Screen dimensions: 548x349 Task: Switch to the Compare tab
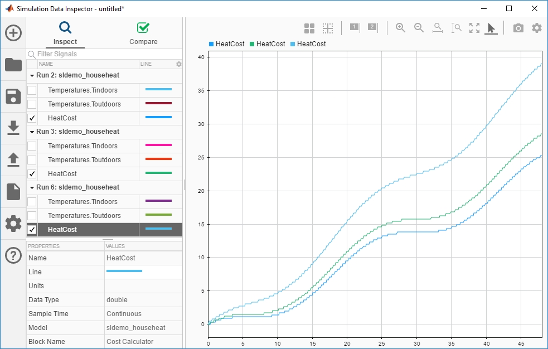(143, 33)
